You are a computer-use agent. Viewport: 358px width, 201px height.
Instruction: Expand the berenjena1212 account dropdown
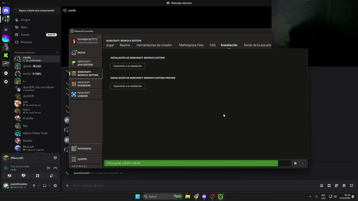[x=100, y=37]
